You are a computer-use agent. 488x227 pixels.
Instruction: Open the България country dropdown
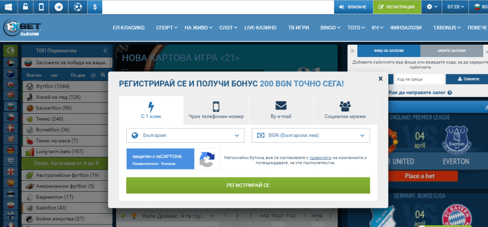(x=185, y=135)
